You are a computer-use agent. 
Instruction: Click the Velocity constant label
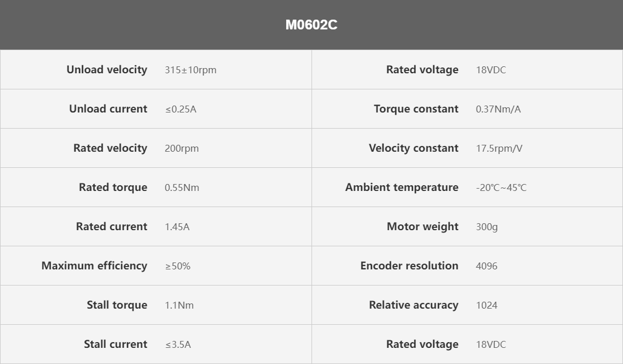click(x=414, y=148)
